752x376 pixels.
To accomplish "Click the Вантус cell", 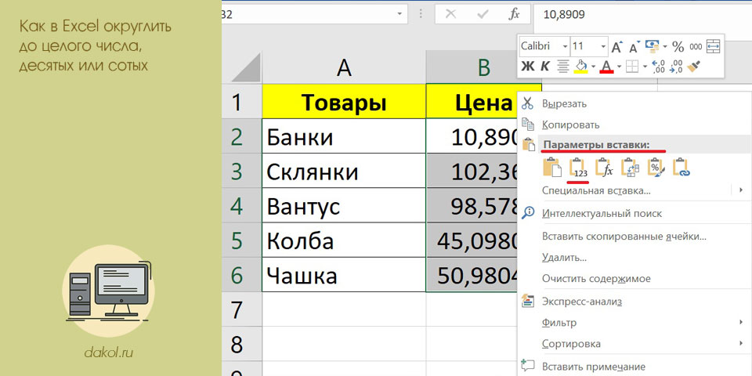I will pos(344,205).
